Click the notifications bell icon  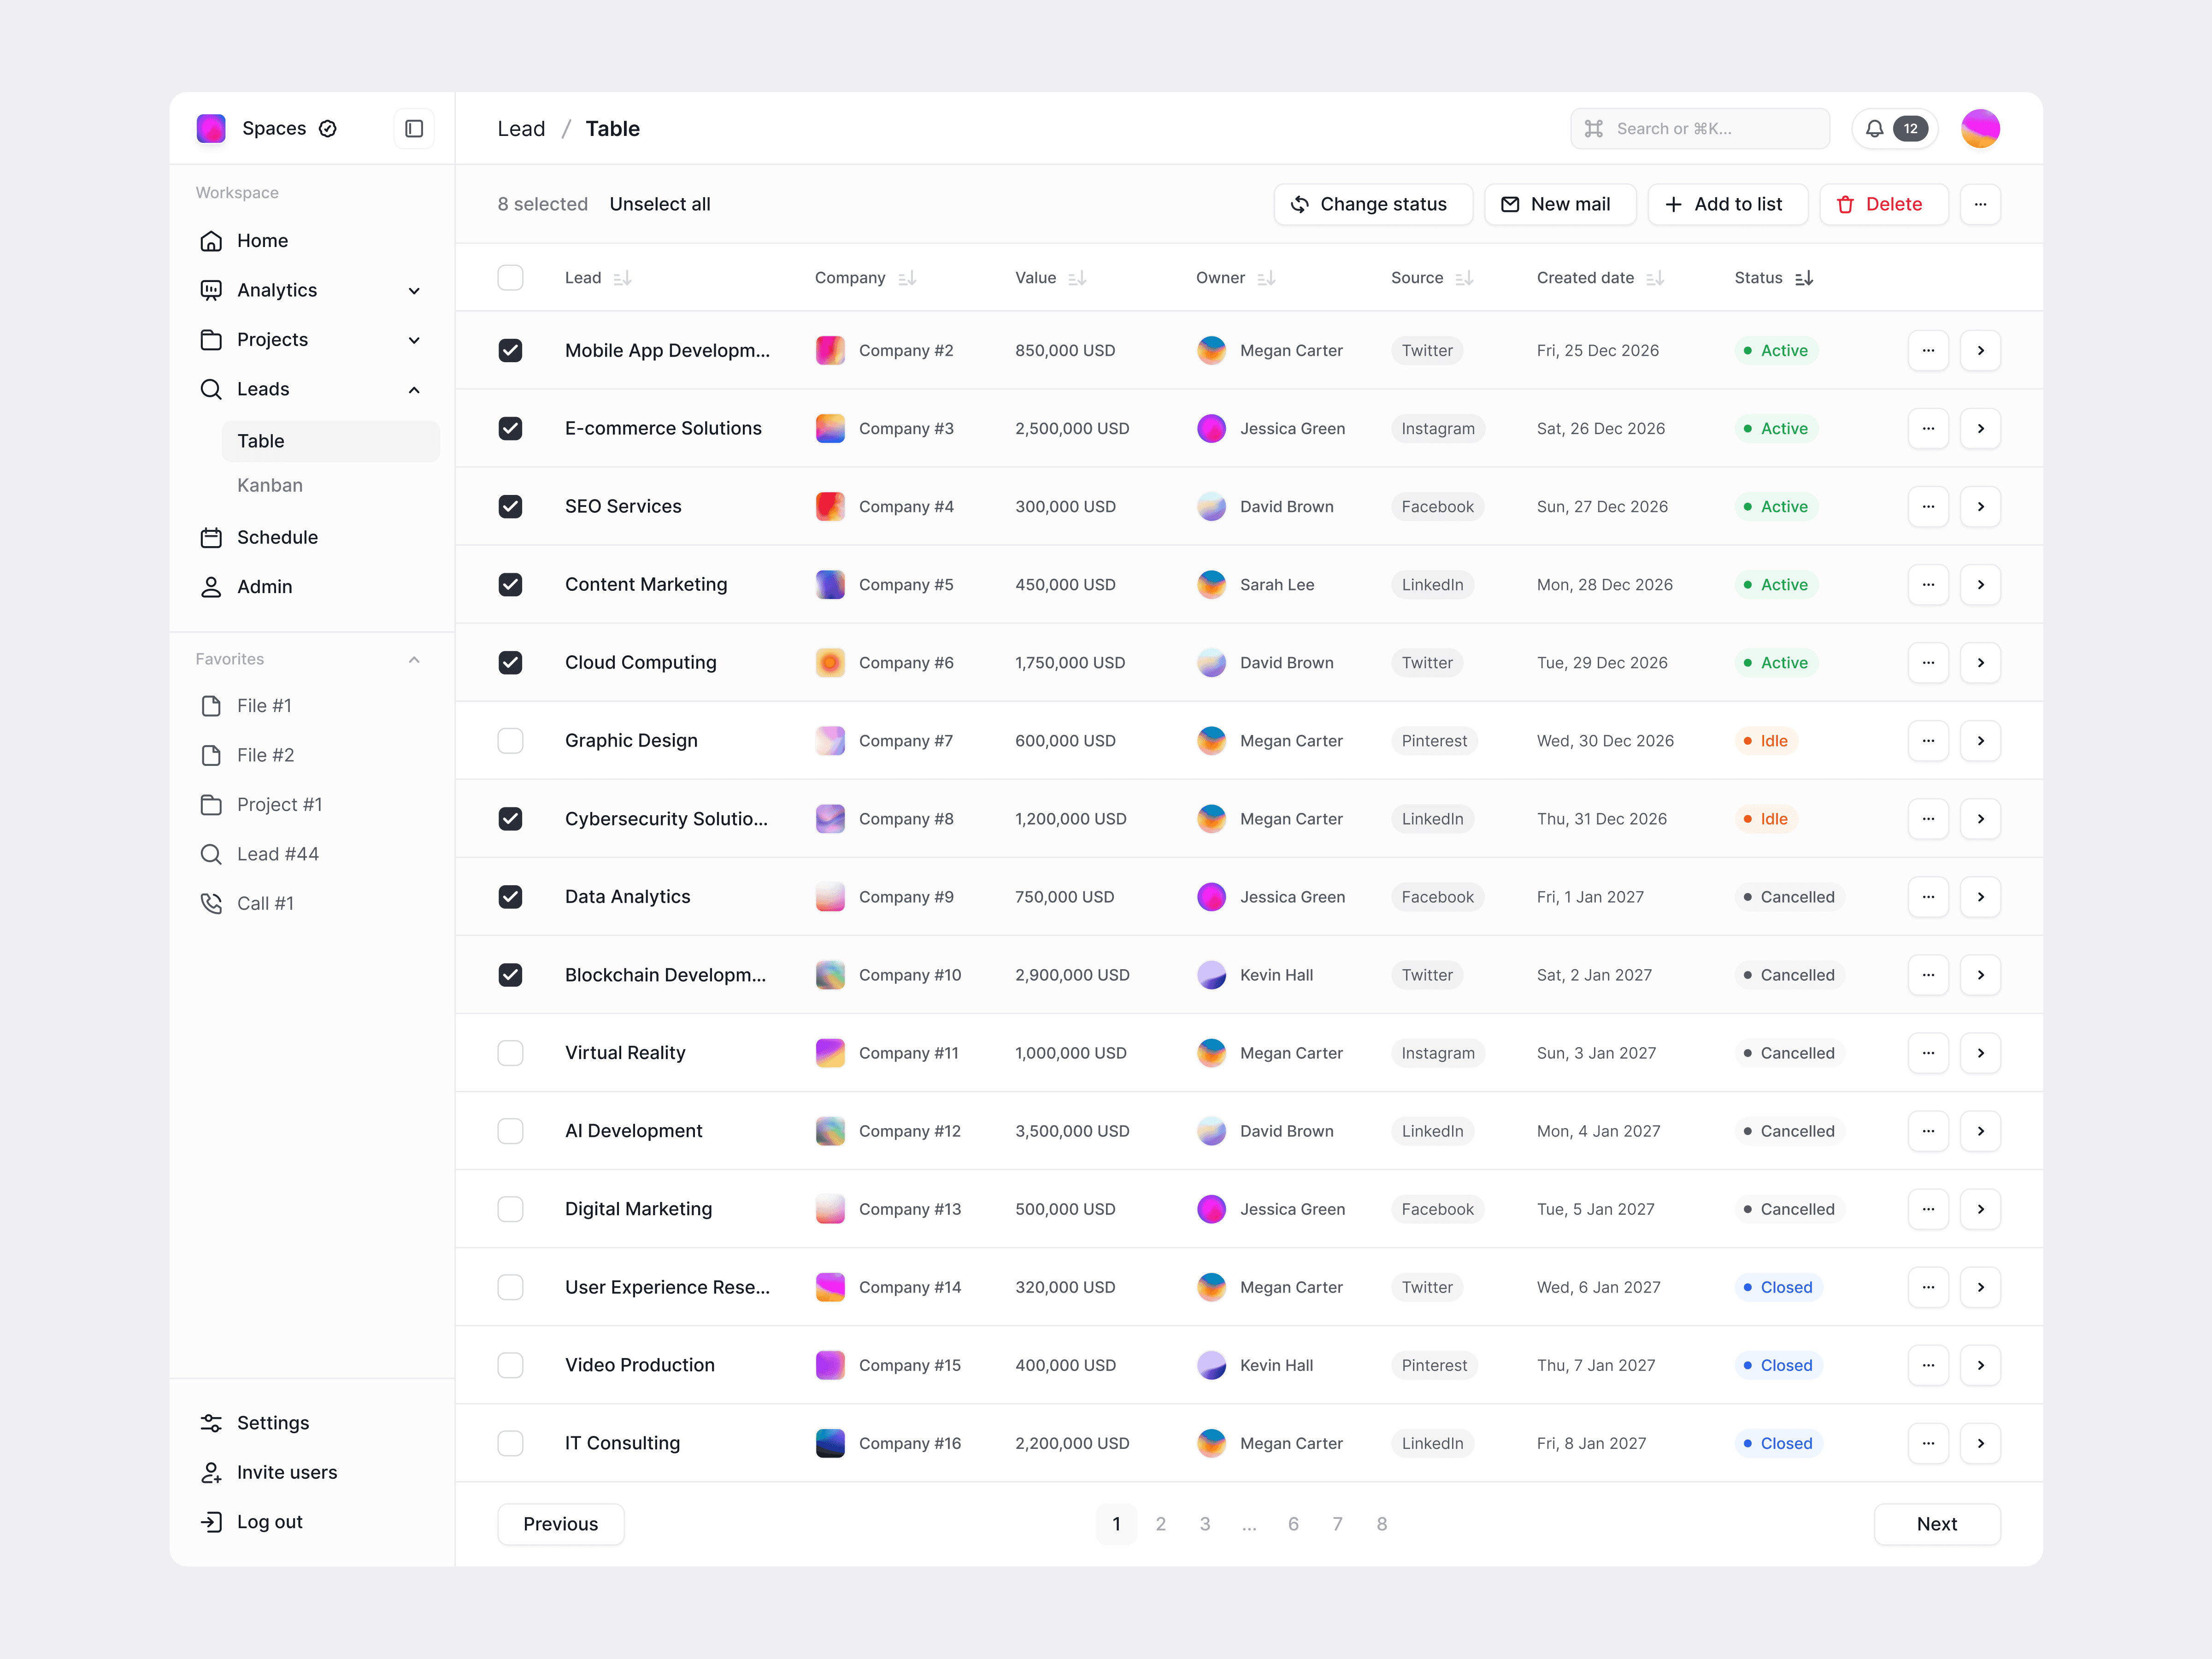coord(1874,129)
